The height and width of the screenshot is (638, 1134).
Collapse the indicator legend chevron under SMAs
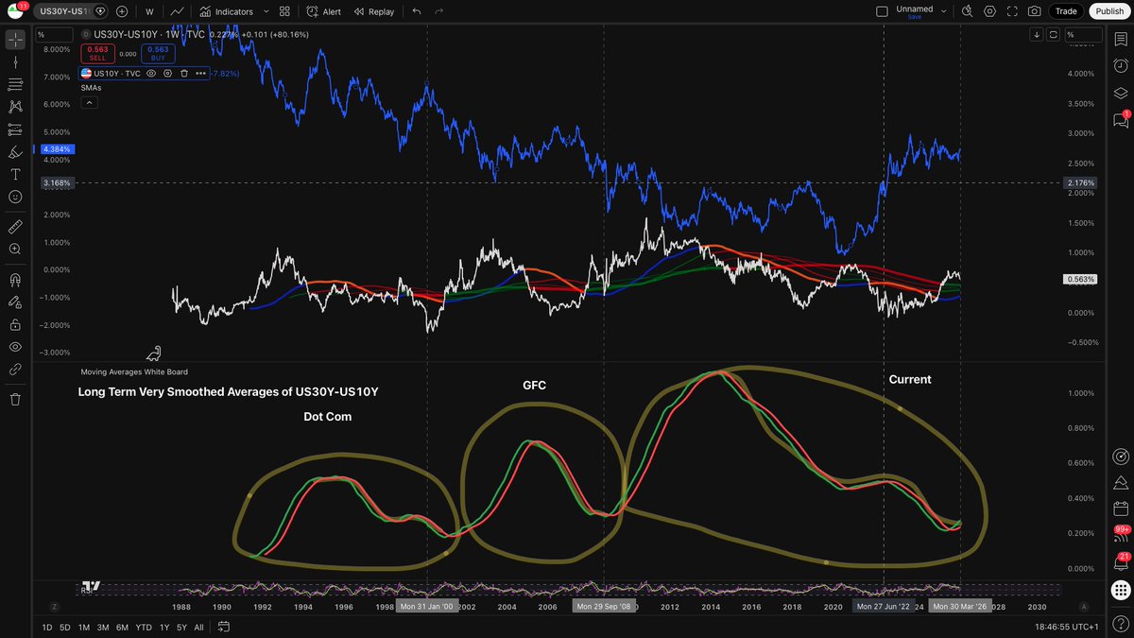click(89, 102)
